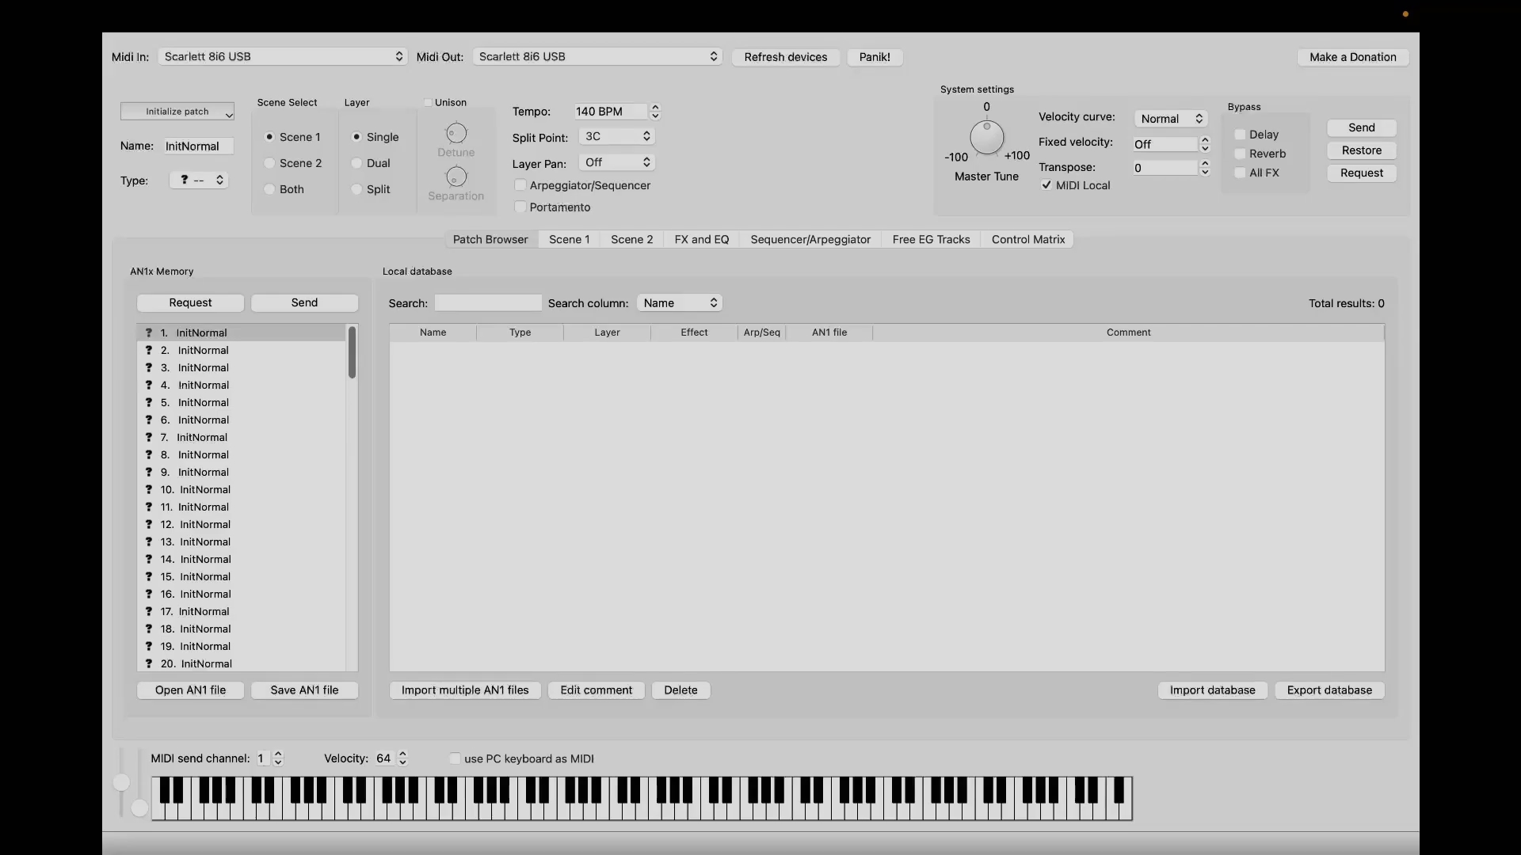Click the pitch wheel slider beside keyboard
The height and width of the screenshot is (855, 1521).
(121, 782)
